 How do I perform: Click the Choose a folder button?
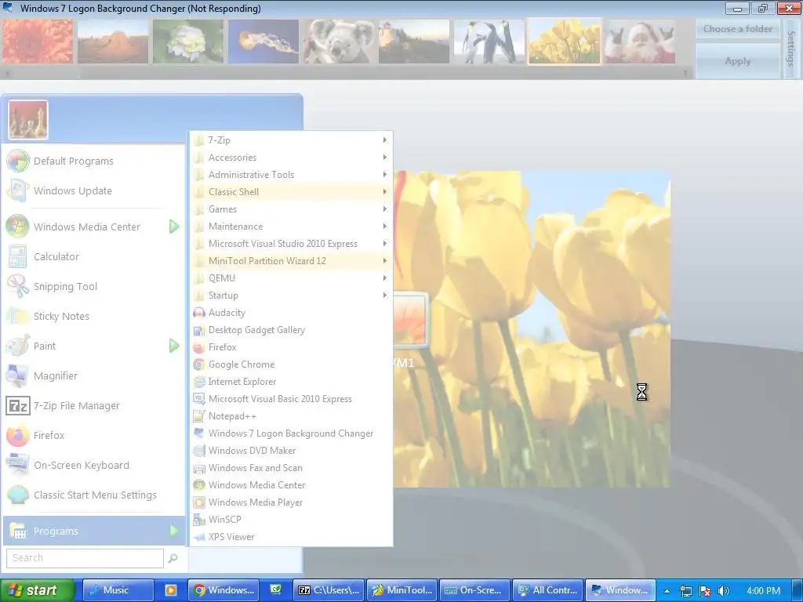tap(737, 29)
